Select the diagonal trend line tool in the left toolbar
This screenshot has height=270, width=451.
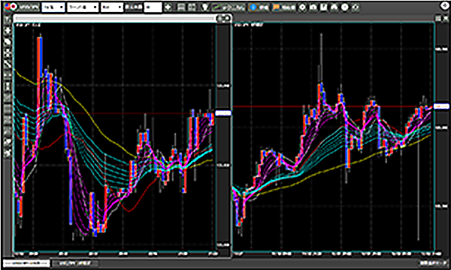coord(8,64)
